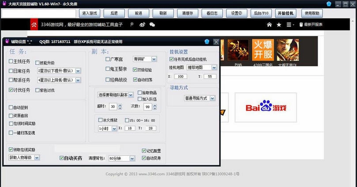The image size is (357, 187).
Task: Click the 开始挂机 button
Action: tap(286, 13)
